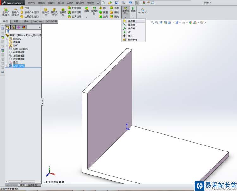Switch to the 草图 sketch tab
This screenshot has width=237, height=191.
coord(16,22)
